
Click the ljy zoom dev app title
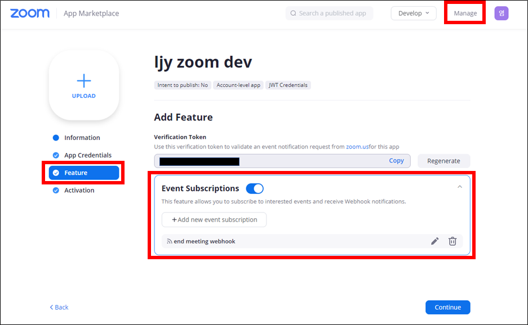pyautogui.click(x=203, y=62)
